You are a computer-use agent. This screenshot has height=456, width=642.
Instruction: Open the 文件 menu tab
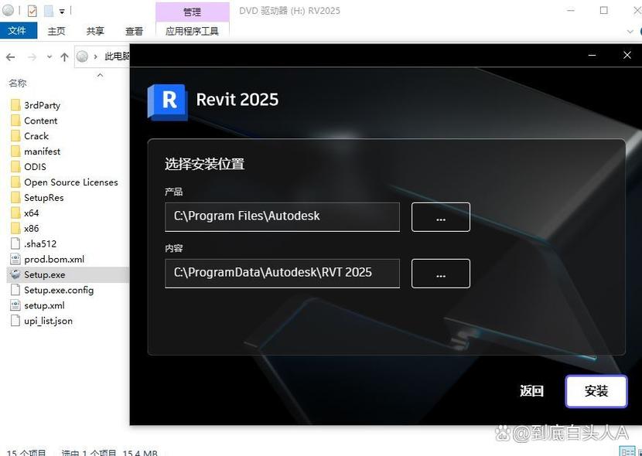pyautogui.click(x=17, y=31)
